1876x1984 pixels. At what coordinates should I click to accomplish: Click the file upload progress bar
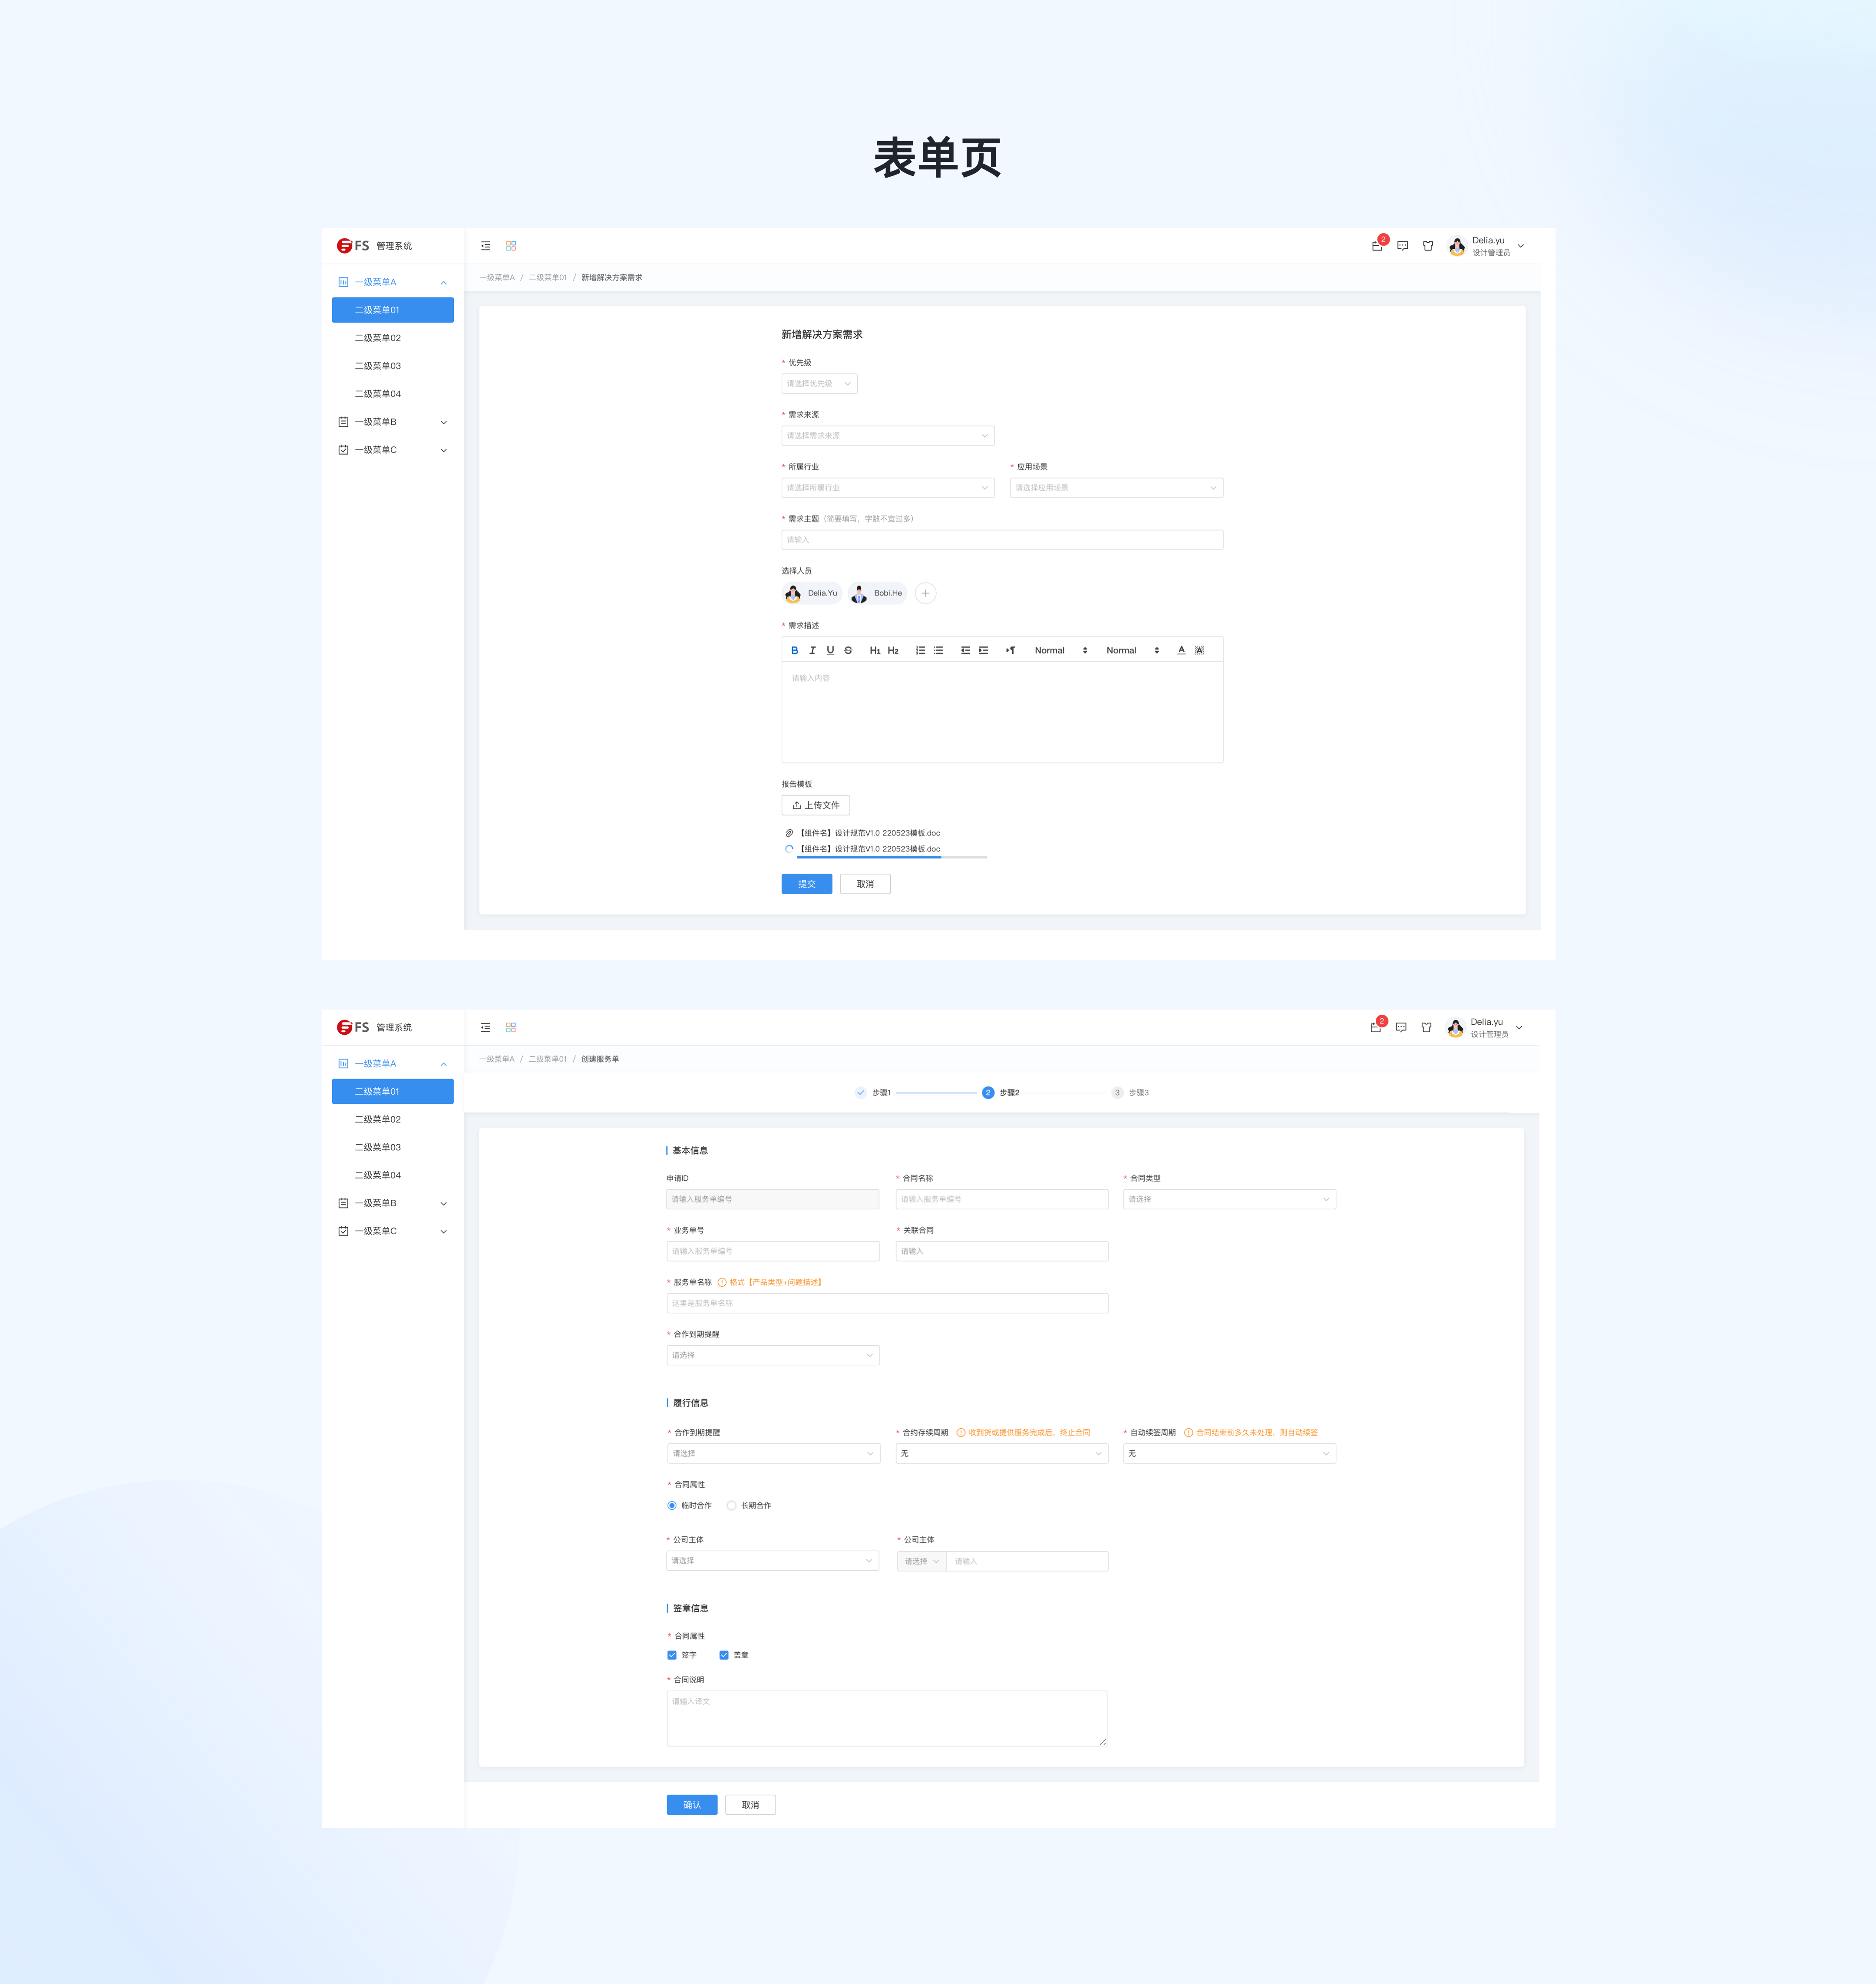pyautogui.click(x=892, y=857)
